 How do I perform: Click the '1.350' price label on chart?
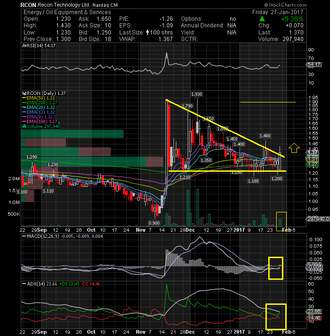(x=206, y=160)
